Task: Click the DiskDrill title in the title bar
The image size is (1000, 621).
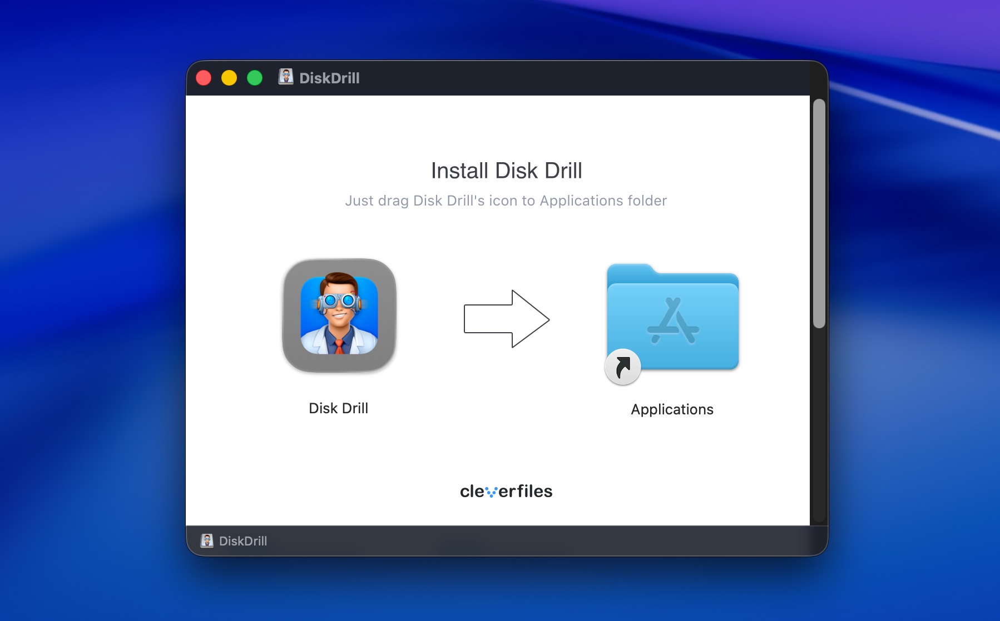Action: [x=330, y=78]
